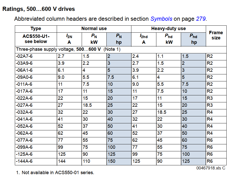Click the Ratings 500…600 V drives heading
This screenshot has height=177, width=230.
pyautogui.click(x=39, y=9)
